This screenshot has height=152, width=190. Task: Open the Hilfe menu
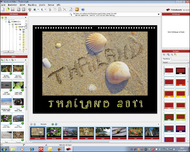click(58, 5)
